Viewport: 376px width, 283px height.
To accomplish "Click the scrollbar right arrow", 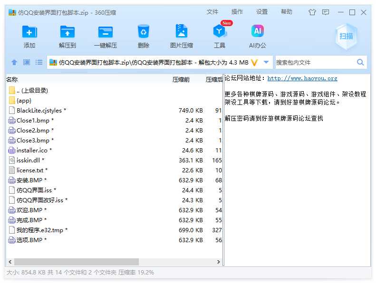I will 219,262.
